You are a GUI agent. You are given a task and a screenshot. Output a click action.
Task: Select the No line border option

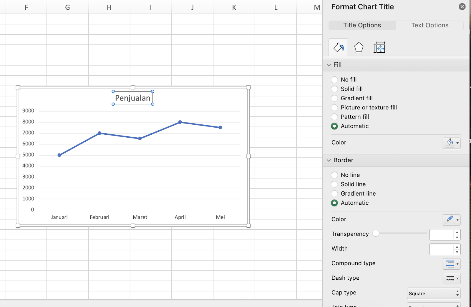(334, 175)
